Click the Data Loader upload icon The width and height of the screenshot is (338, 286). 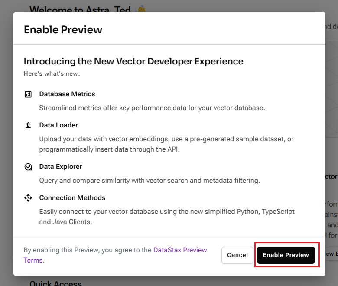click(28, 125)
